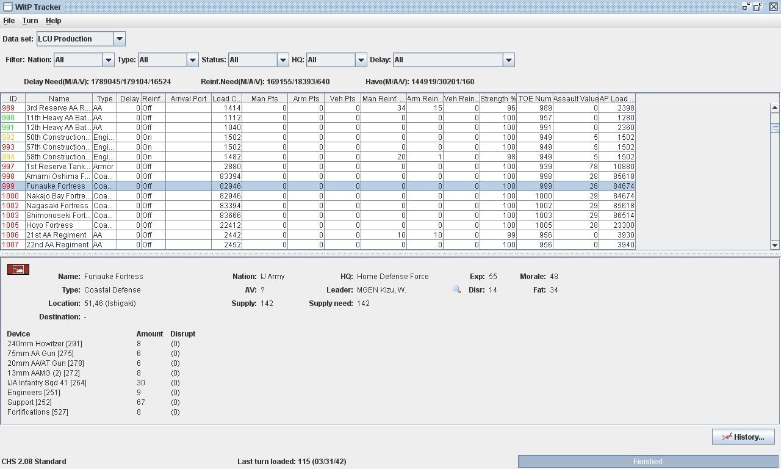Sort by Arm Pts column header
The height and width of the screenshot is (469, 781).
[306, 98]
